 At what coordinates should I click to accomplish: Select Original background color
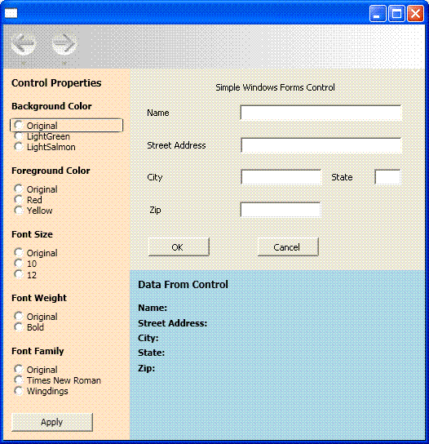click(66, 125)
